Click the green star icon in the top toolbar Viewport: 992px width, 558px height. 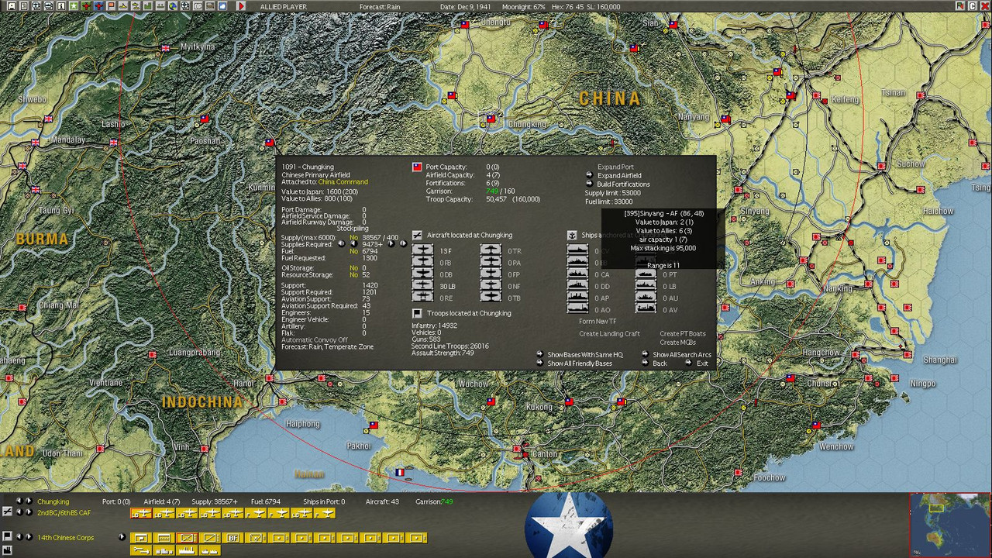74,6
